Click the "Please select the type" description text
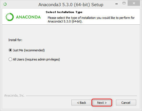Viewport: 142px width, 111px height. 91,19
